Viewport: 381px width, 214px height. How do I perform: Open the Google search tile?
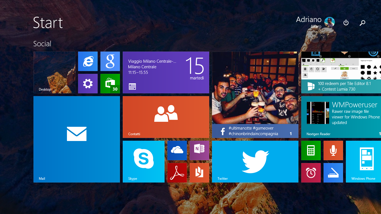(110, 61)
